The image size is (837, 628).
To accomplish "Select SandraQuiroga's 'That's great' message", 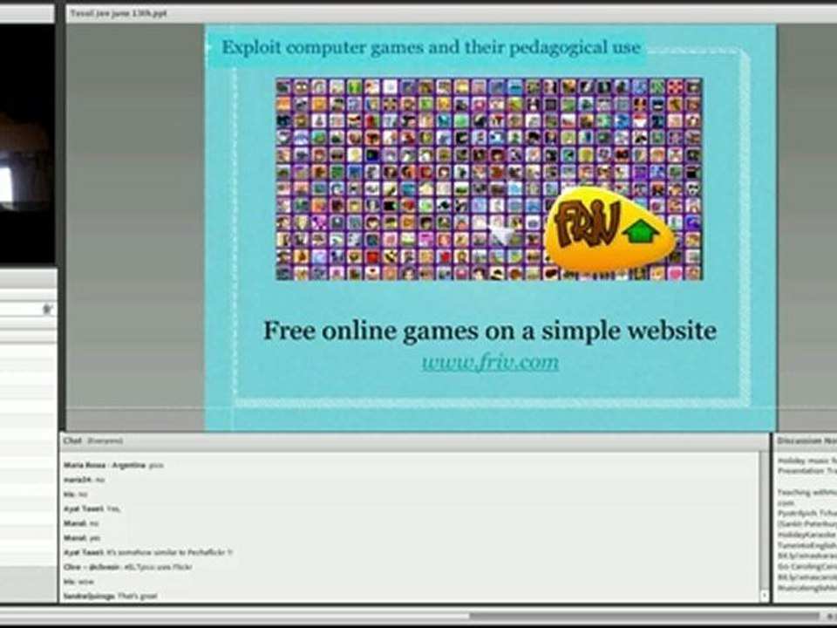I will coord(110,596).
